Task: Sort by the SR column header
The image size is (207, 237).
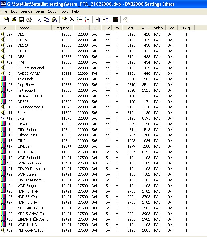Action: (82, 28)
